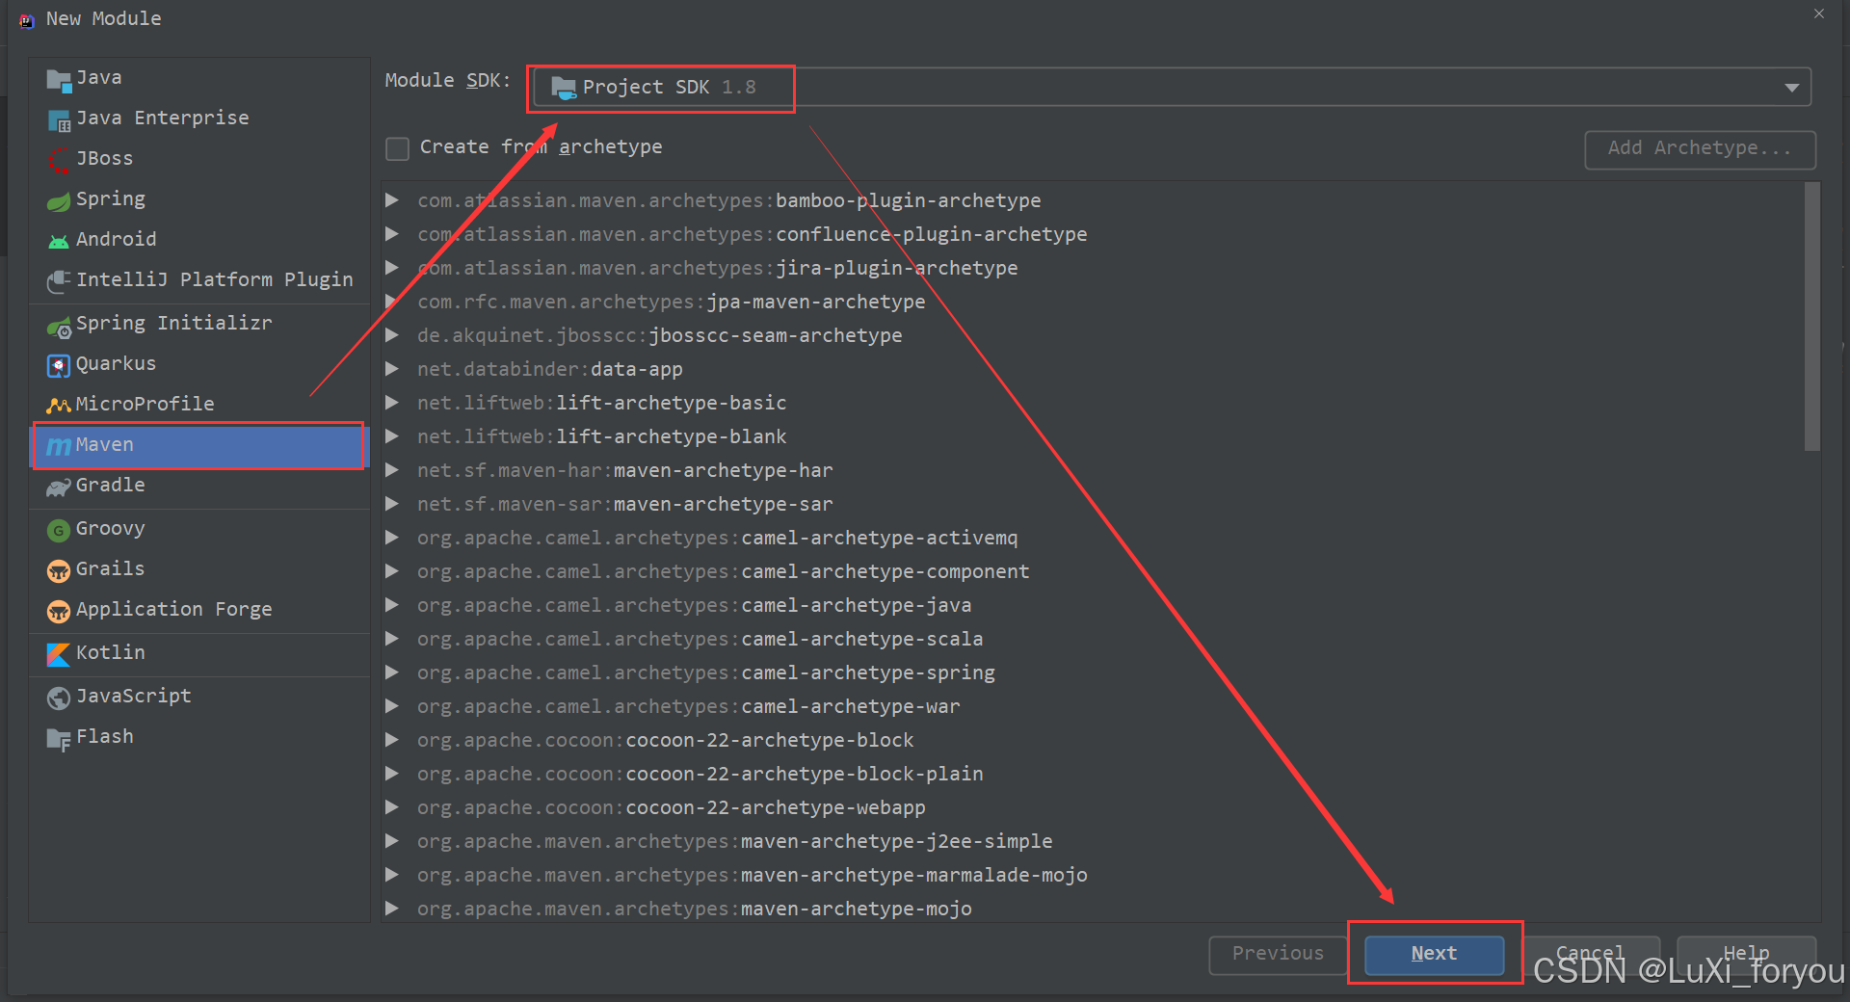Select Kotlin module type
This screenshot has height=1002, width=1850.
point(199,653)
